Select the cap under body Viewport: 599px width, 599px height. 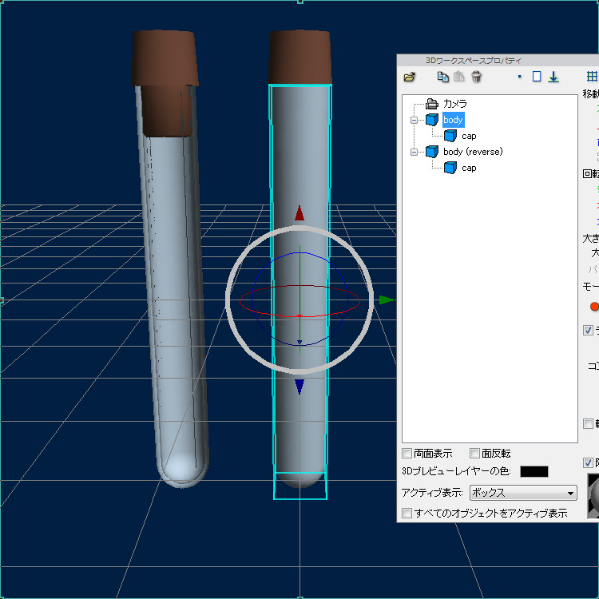coord(469,136)
